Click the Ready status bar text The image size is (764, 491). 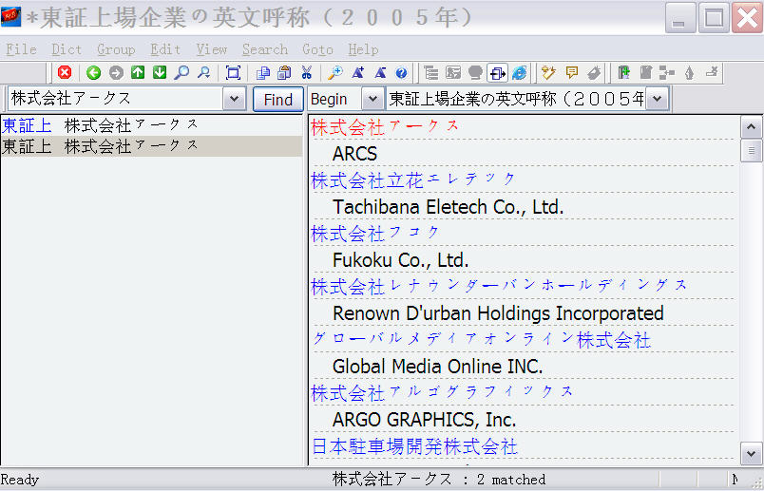20,480
